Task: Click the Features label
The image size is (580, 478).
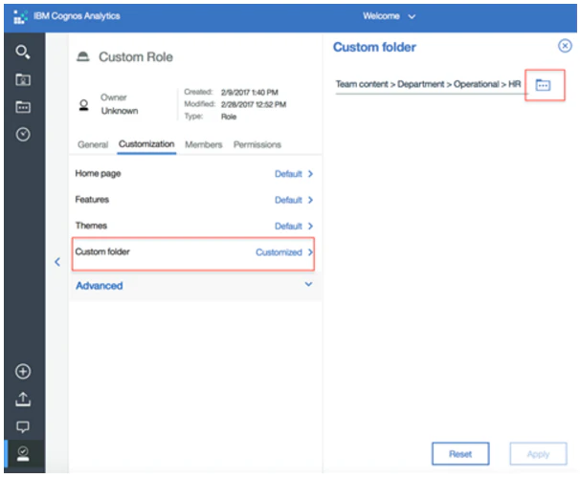Action: point(92,200)
